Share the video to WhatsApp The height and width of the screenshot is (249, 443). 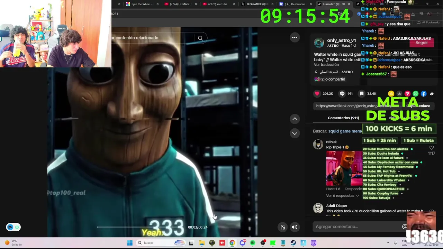tap(416, 94)
